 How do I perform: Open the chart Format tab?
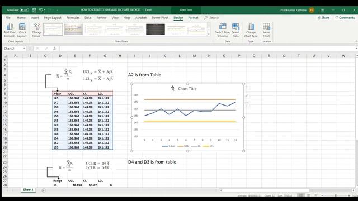click(x=193, y=17)
